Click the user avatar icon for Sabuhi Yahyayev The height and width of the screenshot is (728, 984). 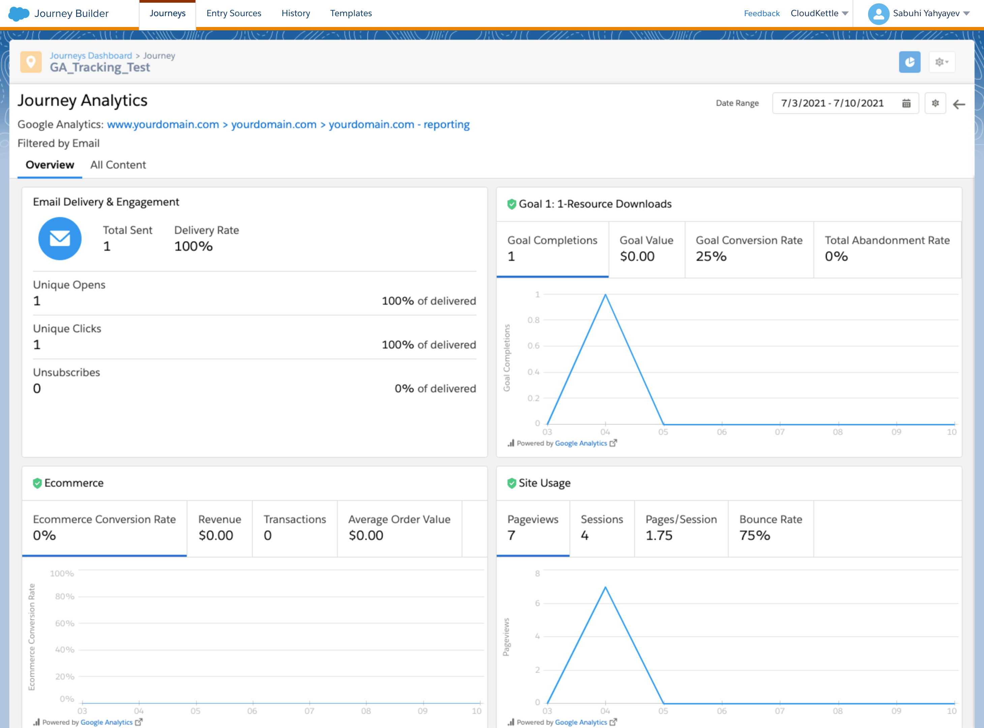(x=878, y=14)
